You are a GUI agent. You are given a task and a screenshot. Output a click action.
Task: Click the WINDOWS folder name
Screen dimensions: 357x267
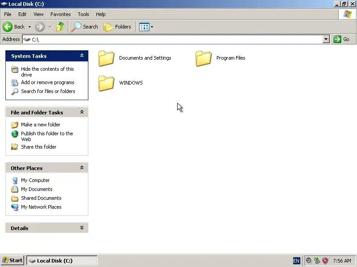point(131,83)
